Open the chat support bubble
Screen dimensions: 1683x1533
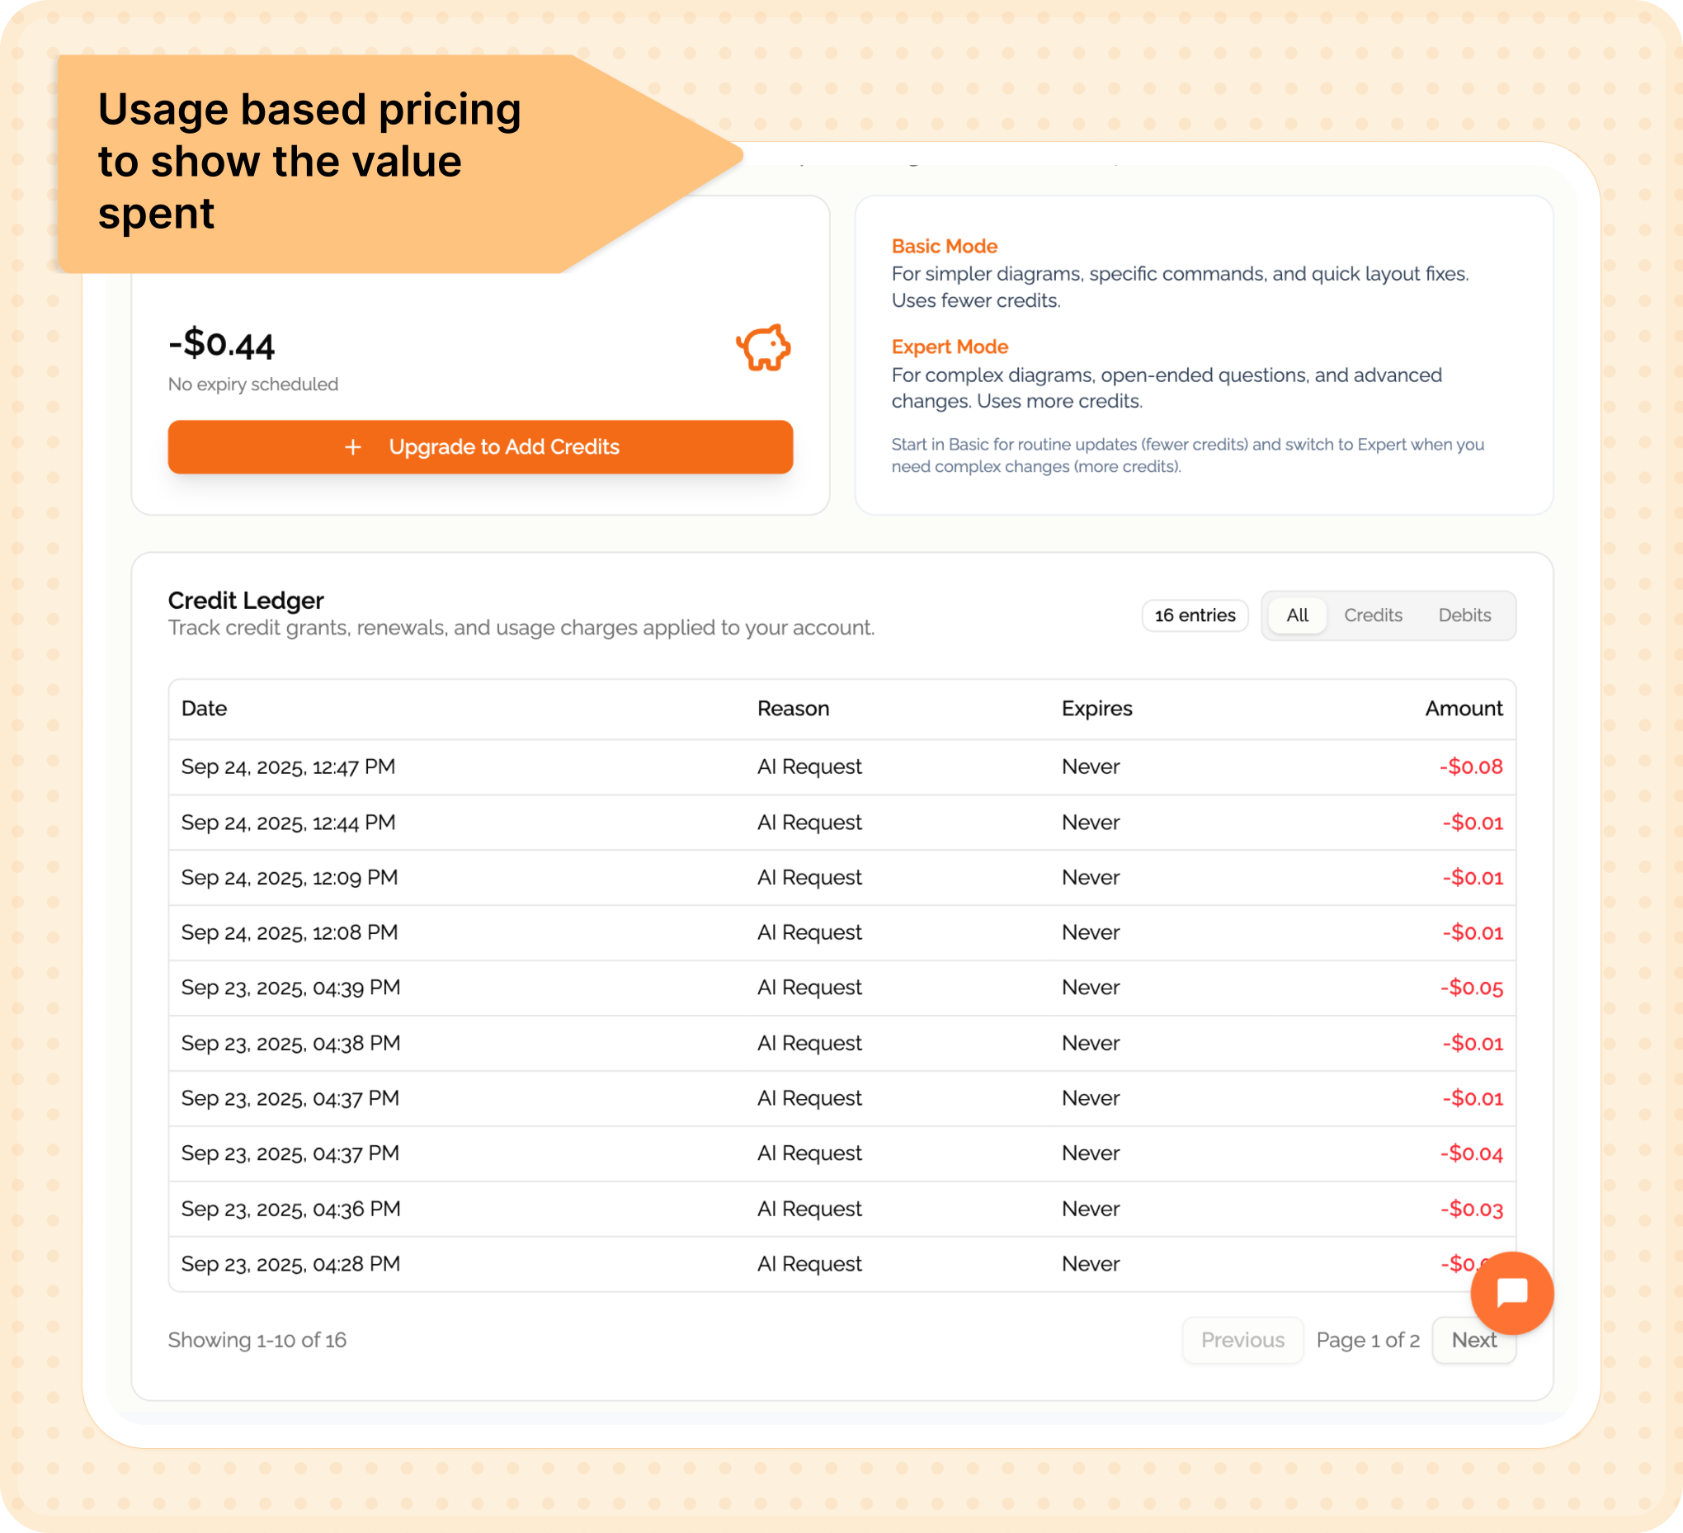click(x=1513, y=1293)
